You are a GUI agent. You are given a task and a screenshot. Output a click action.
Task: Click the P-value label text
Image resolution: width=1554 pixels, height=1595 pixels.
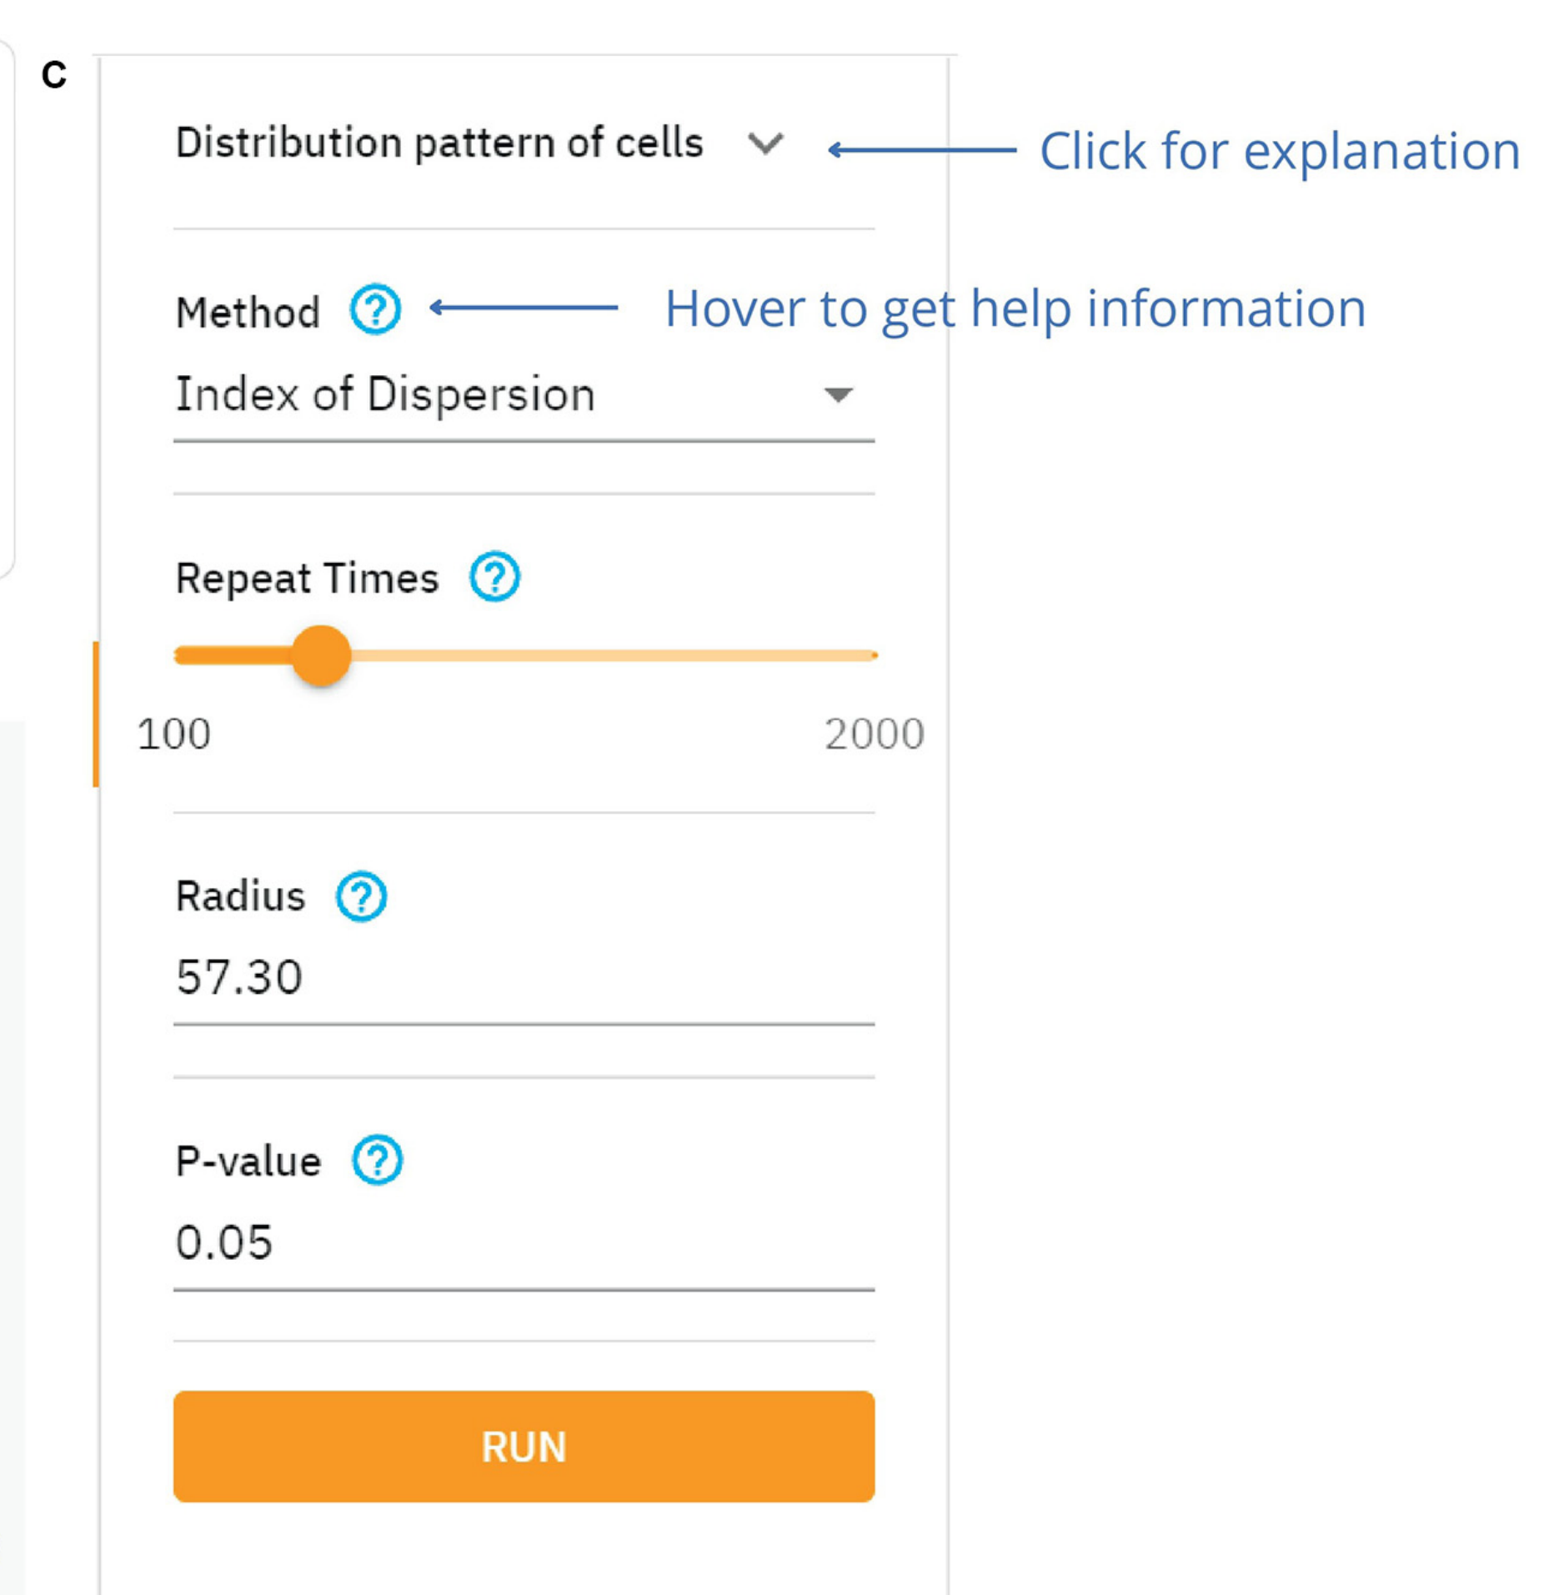pyautogui.click(x=248, y=1161)
